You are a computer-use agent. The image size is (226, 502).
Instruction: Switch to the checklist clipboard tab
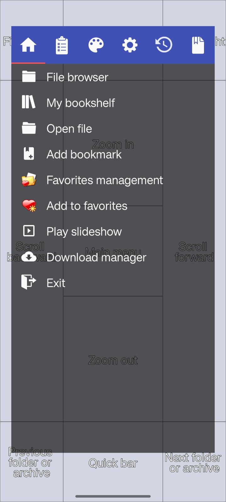click(62, 45)
